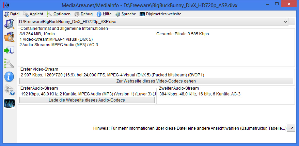Open the Digimetrics website menu item
This screenshot has width=299, height=146.
point(160,14)
